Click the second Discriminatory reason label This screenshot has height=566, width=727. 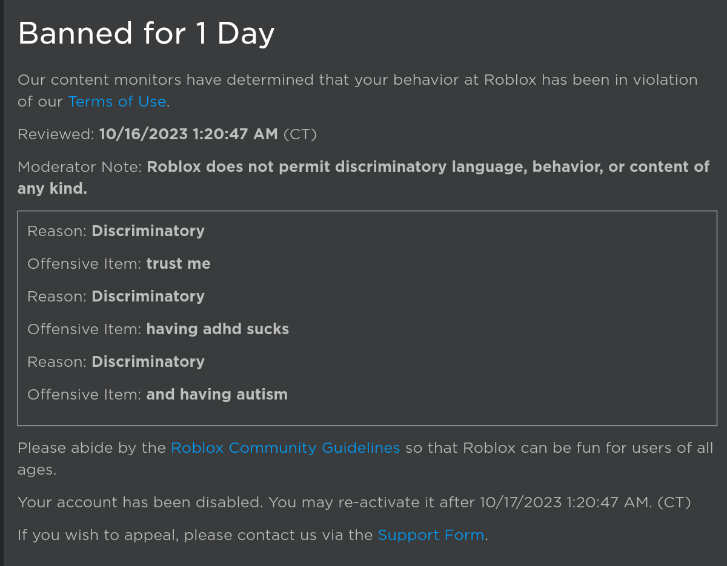(148, 297)
